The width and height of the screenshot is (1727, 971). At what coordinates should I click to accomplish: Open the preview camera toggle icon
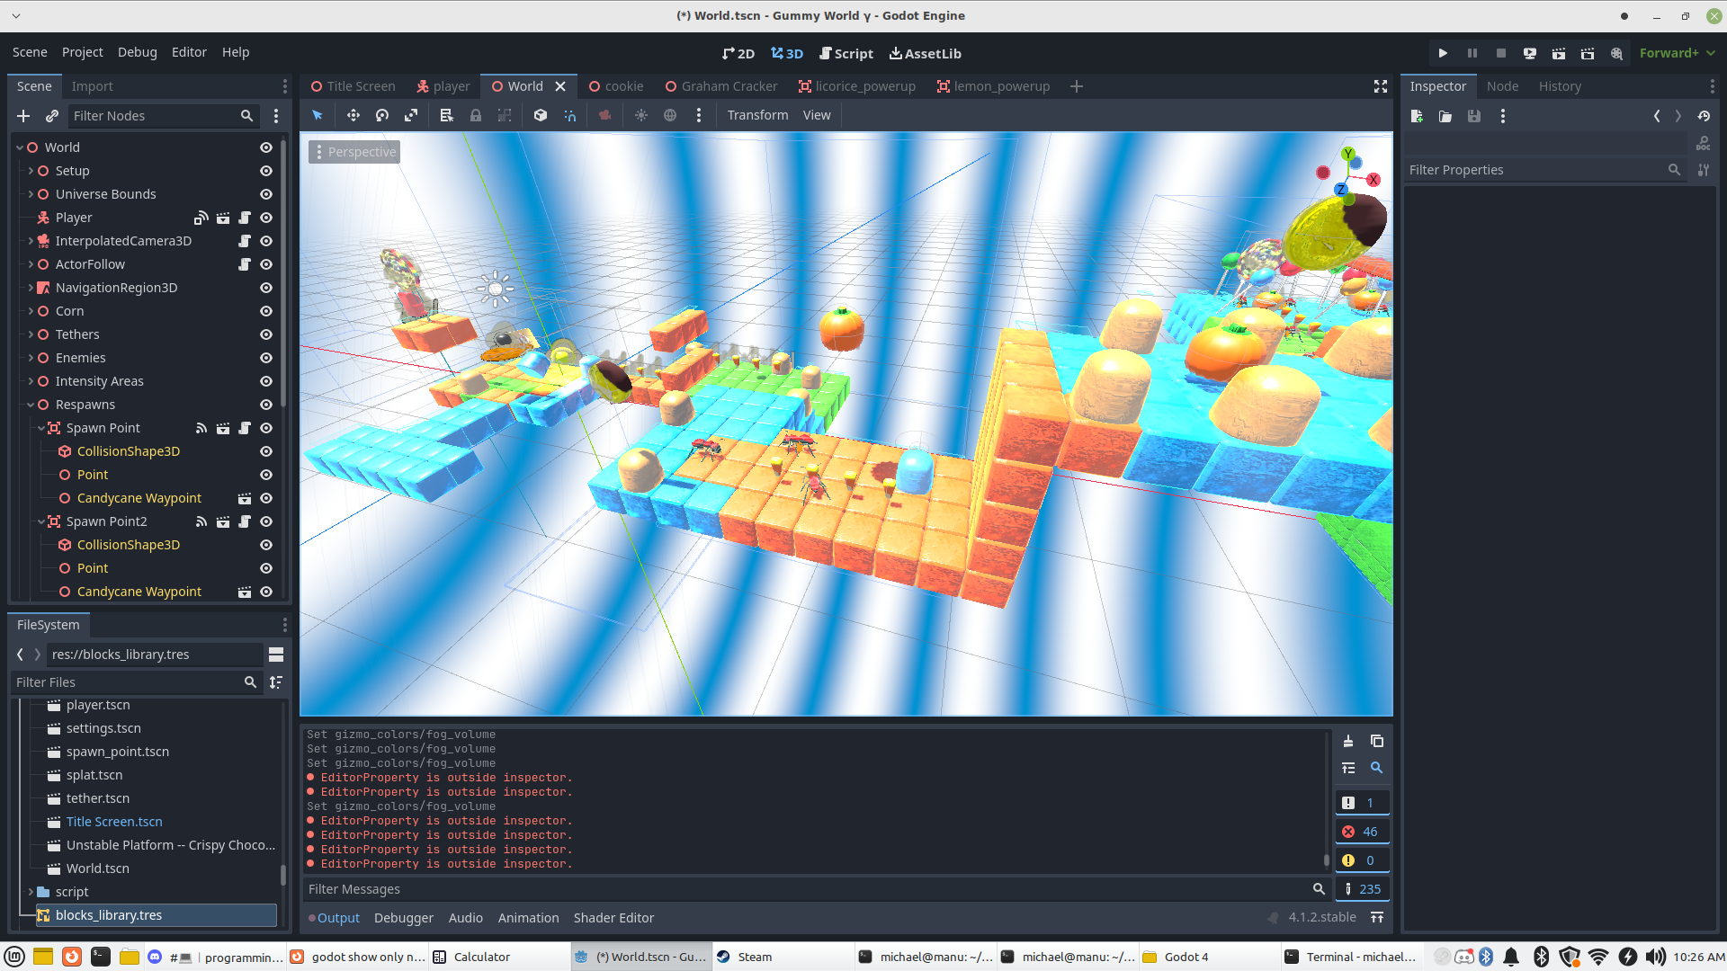(604, 115)
